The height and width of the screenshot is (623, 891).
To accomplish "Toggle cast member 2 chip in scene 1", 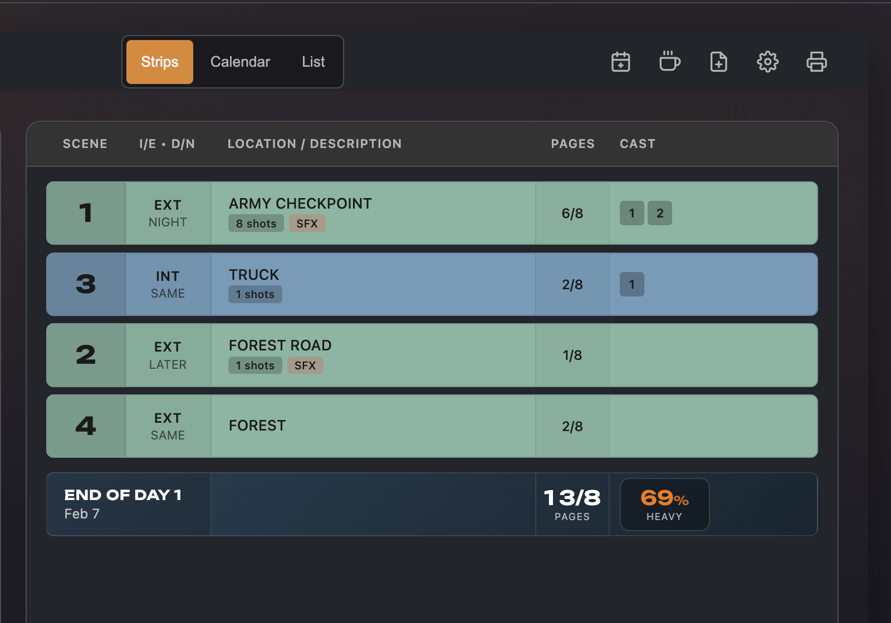I will coord(659,212).
